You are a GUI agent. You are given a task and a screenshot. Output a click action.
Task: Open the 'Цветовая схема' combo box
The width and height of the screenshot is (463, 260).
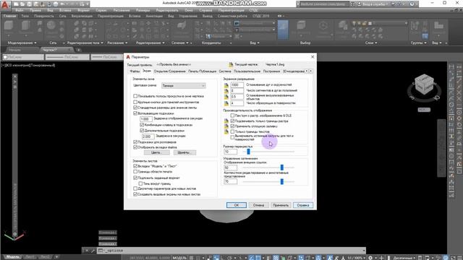click(183, 85)
